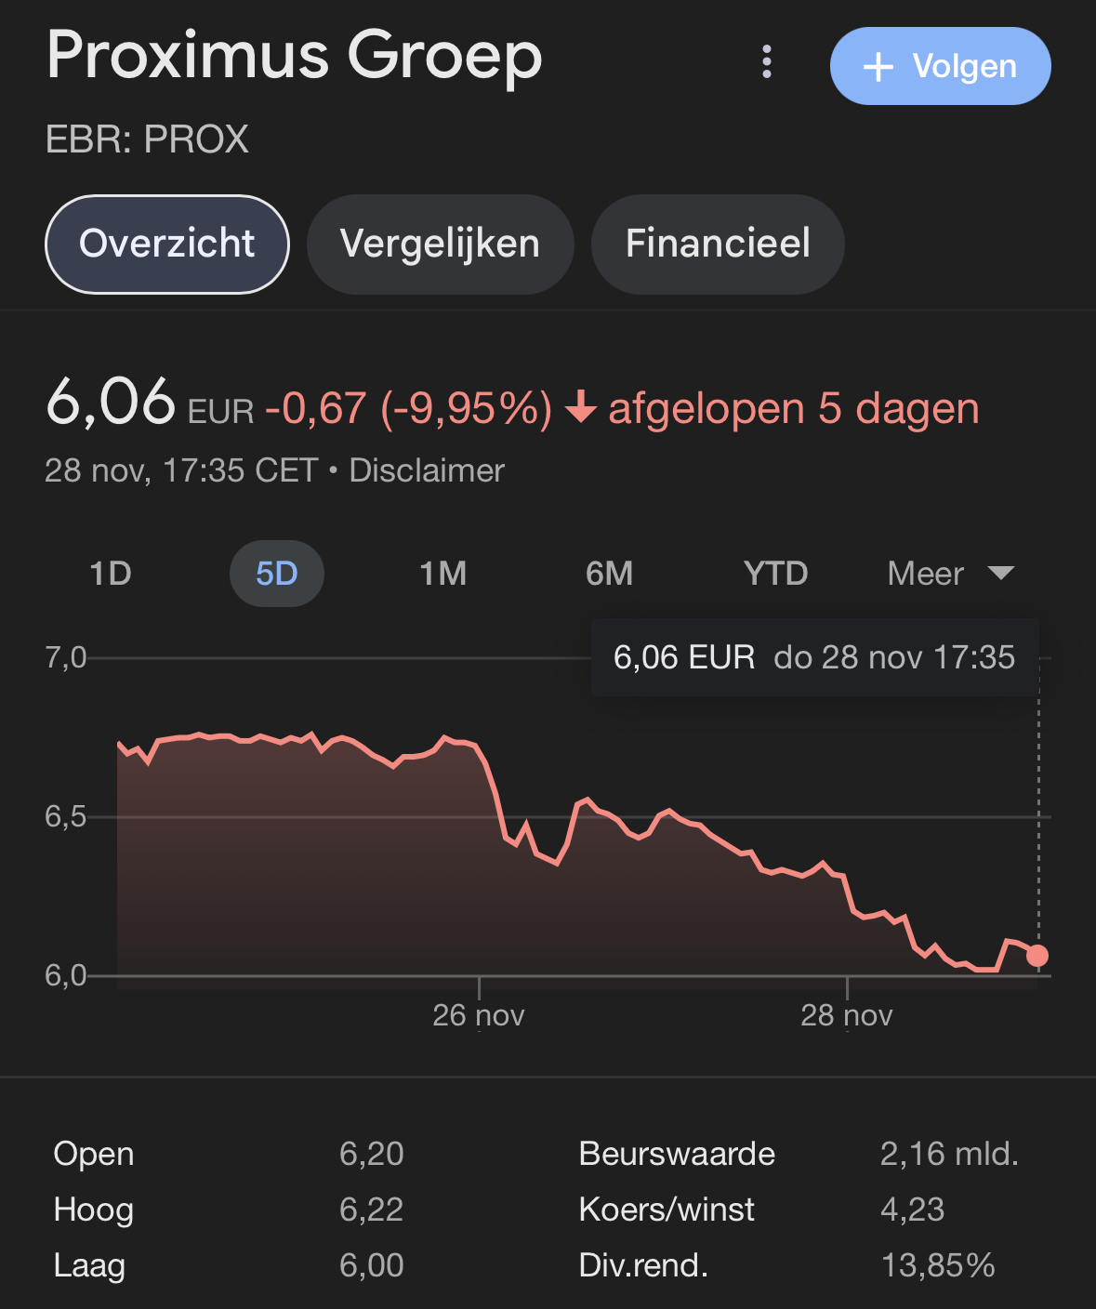Open the three-dot more options menu
Image resolution: width=1096 pixels, height=1309 pixels.
(766, 62)
